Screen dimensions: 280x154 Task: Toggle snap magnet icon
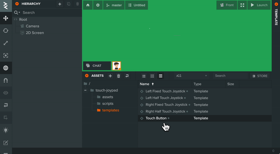(x=6, y=80)
